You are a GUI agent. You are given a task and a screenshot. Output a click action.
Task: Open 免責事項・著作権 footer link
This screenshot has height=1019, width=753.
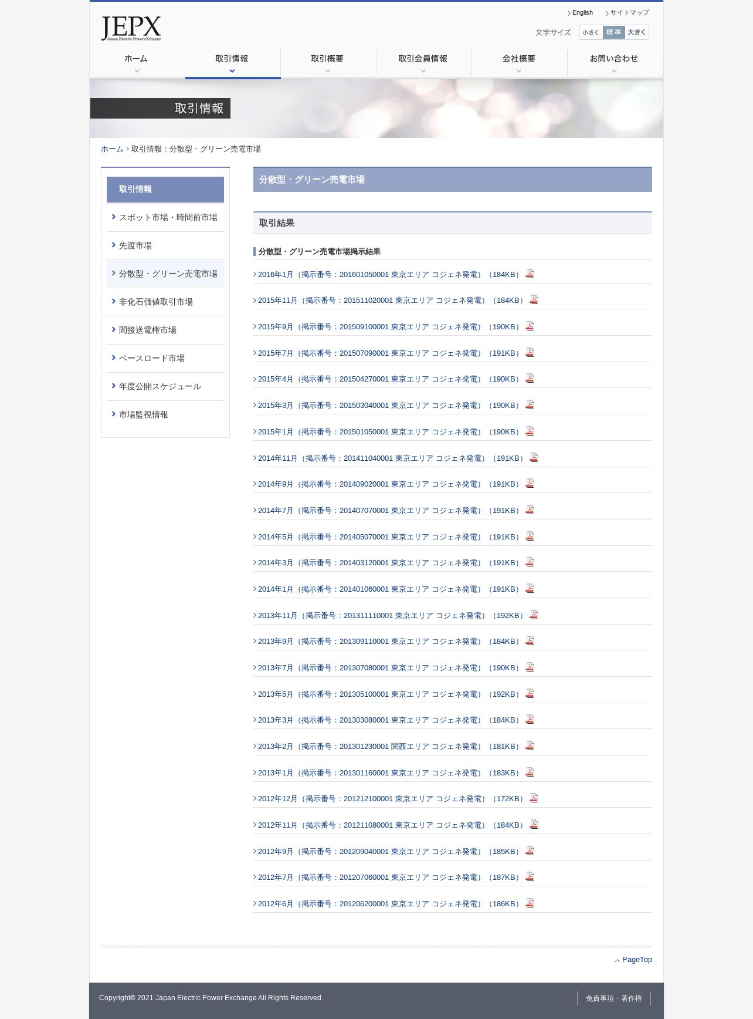coord(613,998)
